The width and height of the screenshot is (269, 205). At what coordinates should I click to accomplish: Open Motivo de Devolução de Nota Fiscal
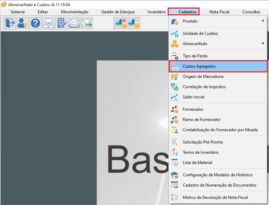[218, 197]
